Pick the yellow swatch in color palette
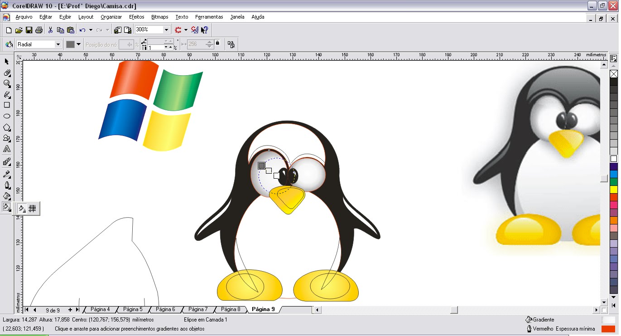Screen dimensions: 621x336 coord(614,190)
